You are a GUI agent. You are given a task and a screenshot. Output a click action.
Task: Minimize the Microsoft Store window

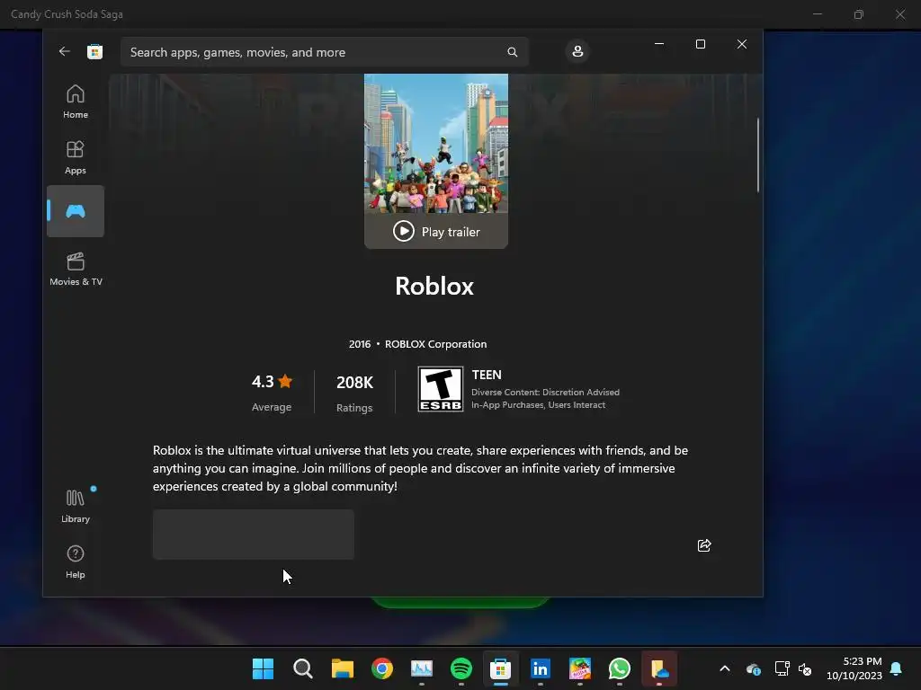pos(659,44)
